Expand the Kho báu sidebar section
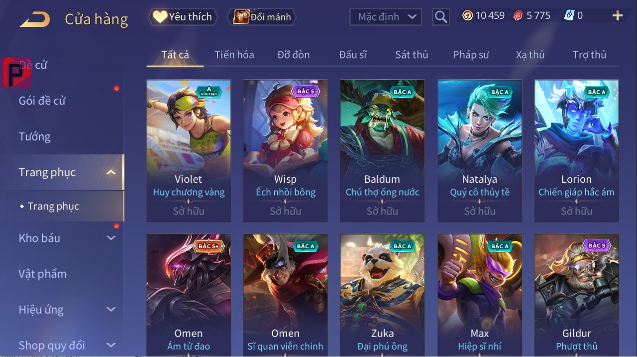 click(111, 238)
